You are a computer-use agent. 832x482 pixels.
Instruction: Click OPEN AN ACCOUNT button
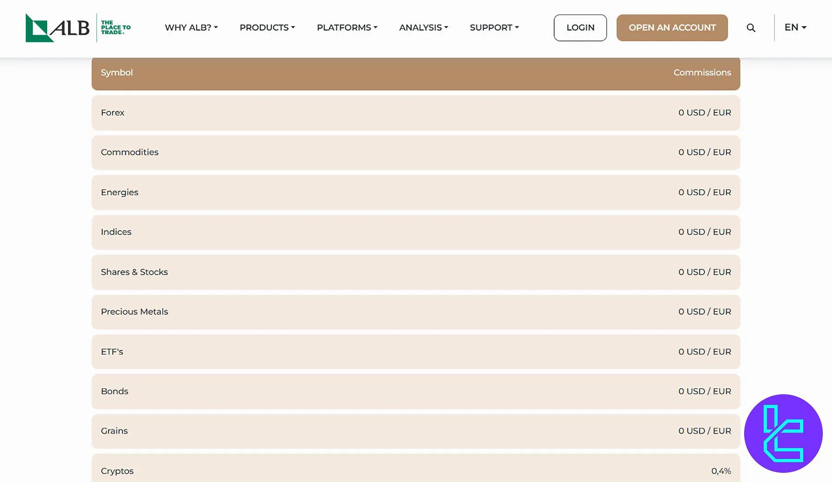(x=672, y=28)
